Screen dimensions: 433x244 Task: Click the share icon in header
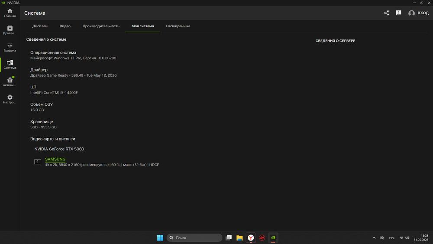click(x=386, y=13)
